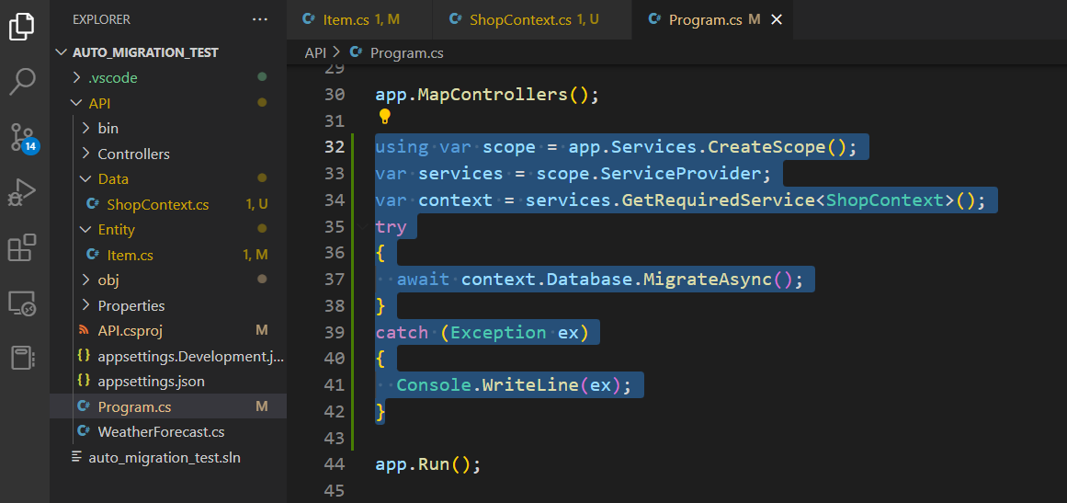Collapse the Data folder

click(x=85, y=179)
